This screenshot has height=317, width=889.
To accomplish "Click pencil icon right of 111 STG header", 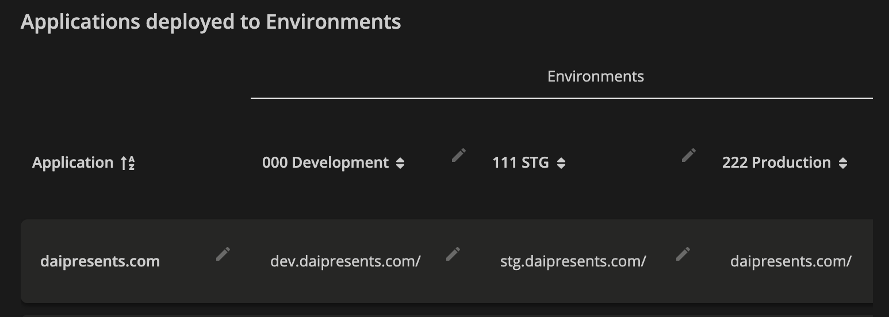I will [x=688, y=155].
